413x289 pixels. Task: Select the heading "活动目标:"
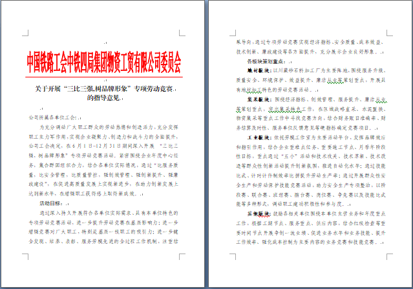pyautogui.click(x=51, y=203)
